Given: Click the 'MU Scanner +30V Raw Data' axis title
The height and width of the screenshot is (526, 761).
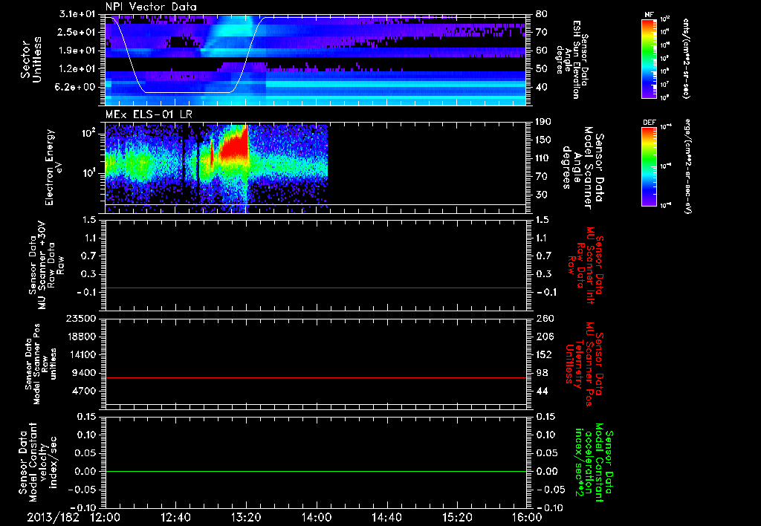Looking at the screenshot, I should [46, 265].
